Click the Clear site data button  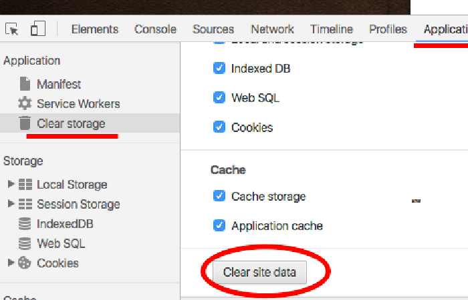259,272
